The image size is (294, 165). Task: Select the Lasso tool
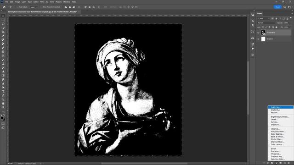pos(3,24)
